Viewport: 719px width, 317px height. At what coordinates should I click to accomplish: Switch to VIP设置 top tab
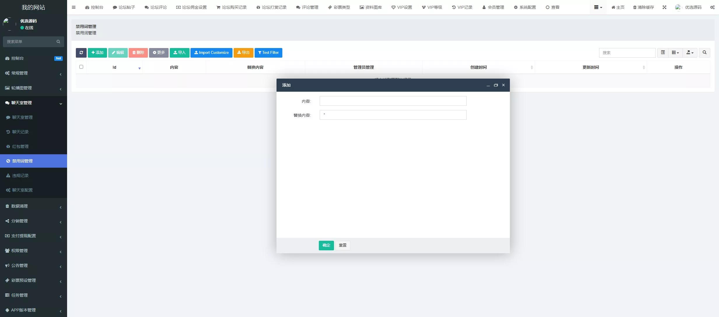402,7
